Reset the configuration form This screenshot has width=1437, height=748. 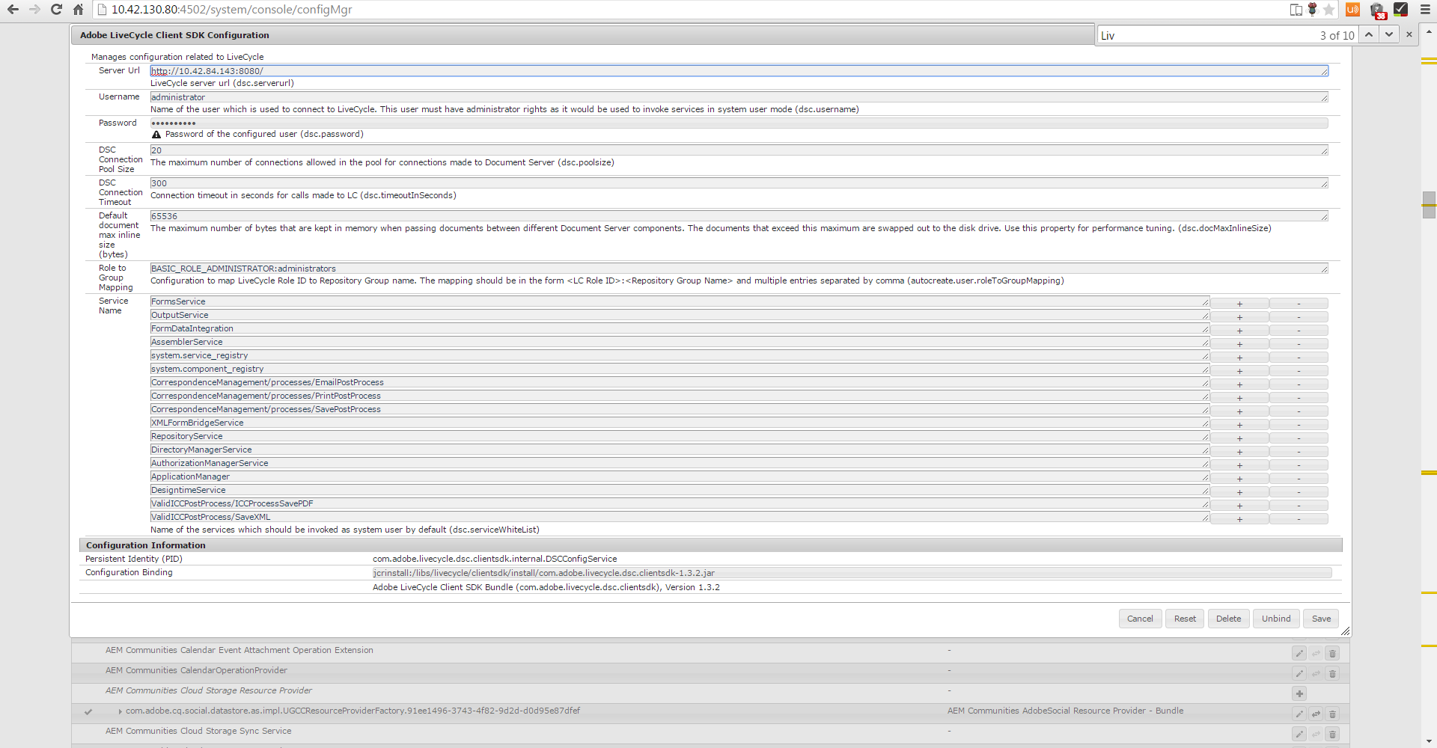(x=1185, y=619)
